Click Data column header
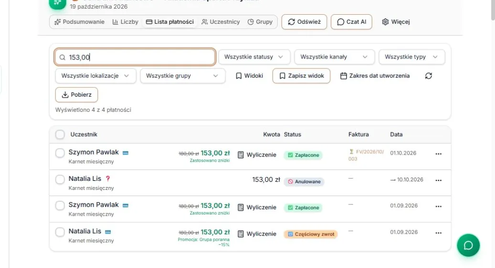Image resolution: width=495 pixels, height=268 pixels. click(x=396, y=134)
